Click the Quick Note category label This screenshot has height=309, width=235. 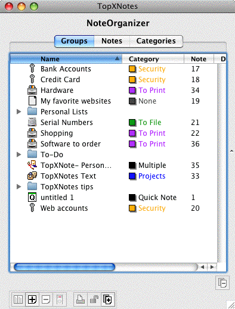(157, 198)
